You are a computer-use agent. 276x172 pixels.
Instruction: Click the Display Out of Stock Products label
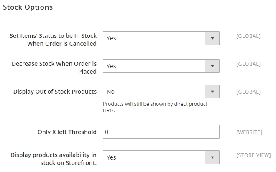(55, 92)
